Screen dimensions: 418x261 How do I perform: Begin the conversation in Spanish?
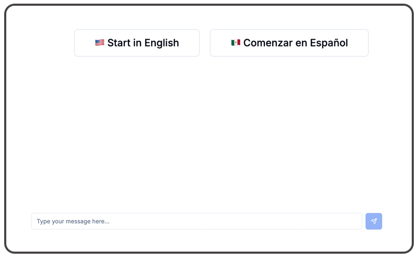pyautogui.click(x=289, y=43)
